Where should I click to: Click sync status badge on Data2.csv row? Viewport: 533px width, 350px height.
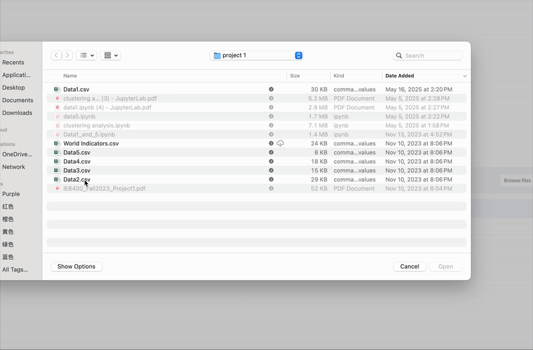coord(271,179)
